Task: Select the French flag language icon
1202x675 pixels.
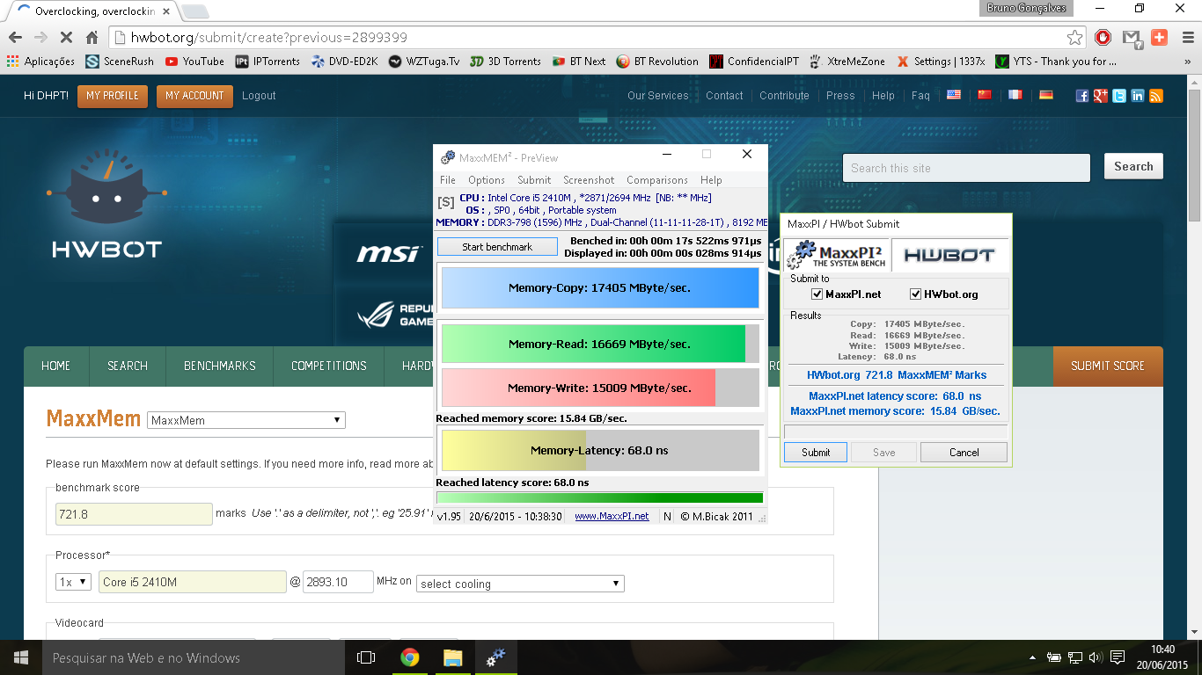Action: pos(1015,95)
